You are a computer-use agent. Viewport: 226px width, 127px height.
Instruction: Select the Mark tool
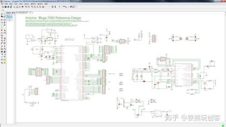click(x=5, y=16)
